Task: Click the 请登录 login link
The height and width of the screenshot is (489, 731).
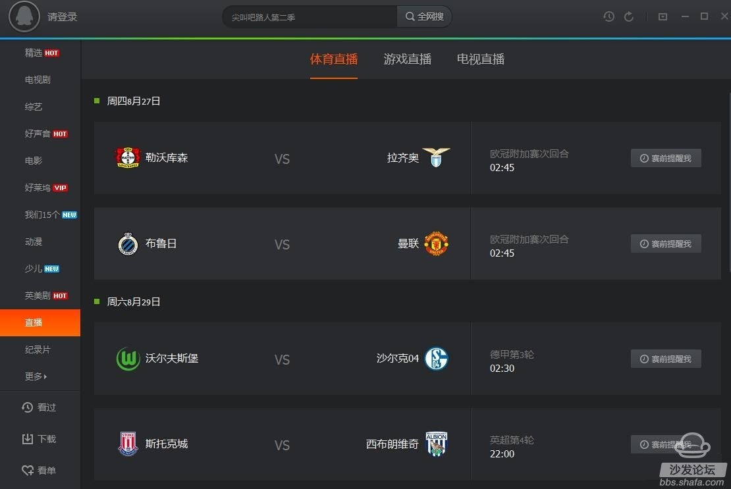Action: coord(62,16)
